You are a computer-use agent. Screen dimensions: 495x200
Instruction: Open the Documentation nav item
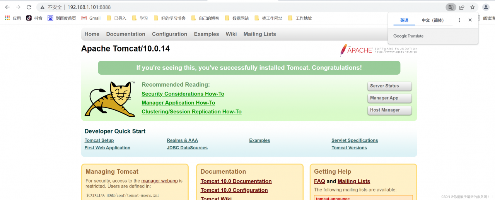[x=126, y=34]
